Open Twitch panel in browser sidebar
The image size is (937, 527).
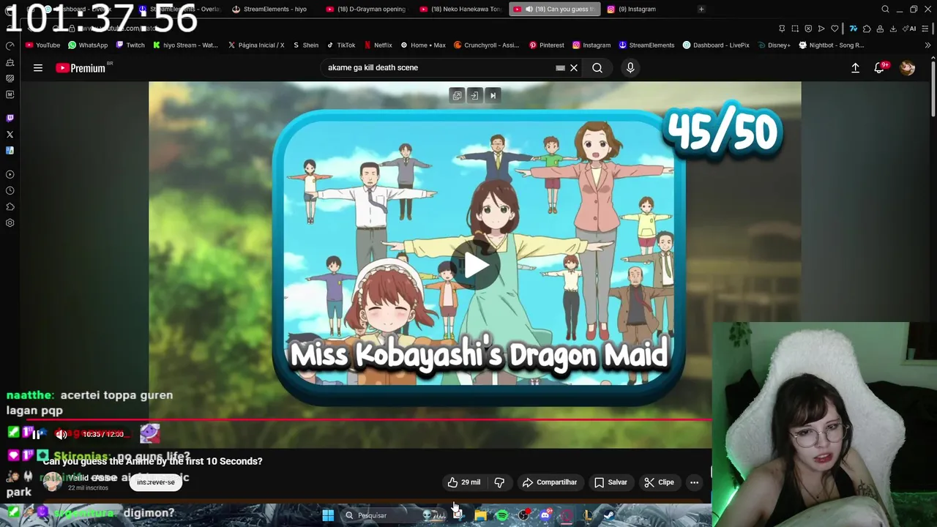point(10,118)
